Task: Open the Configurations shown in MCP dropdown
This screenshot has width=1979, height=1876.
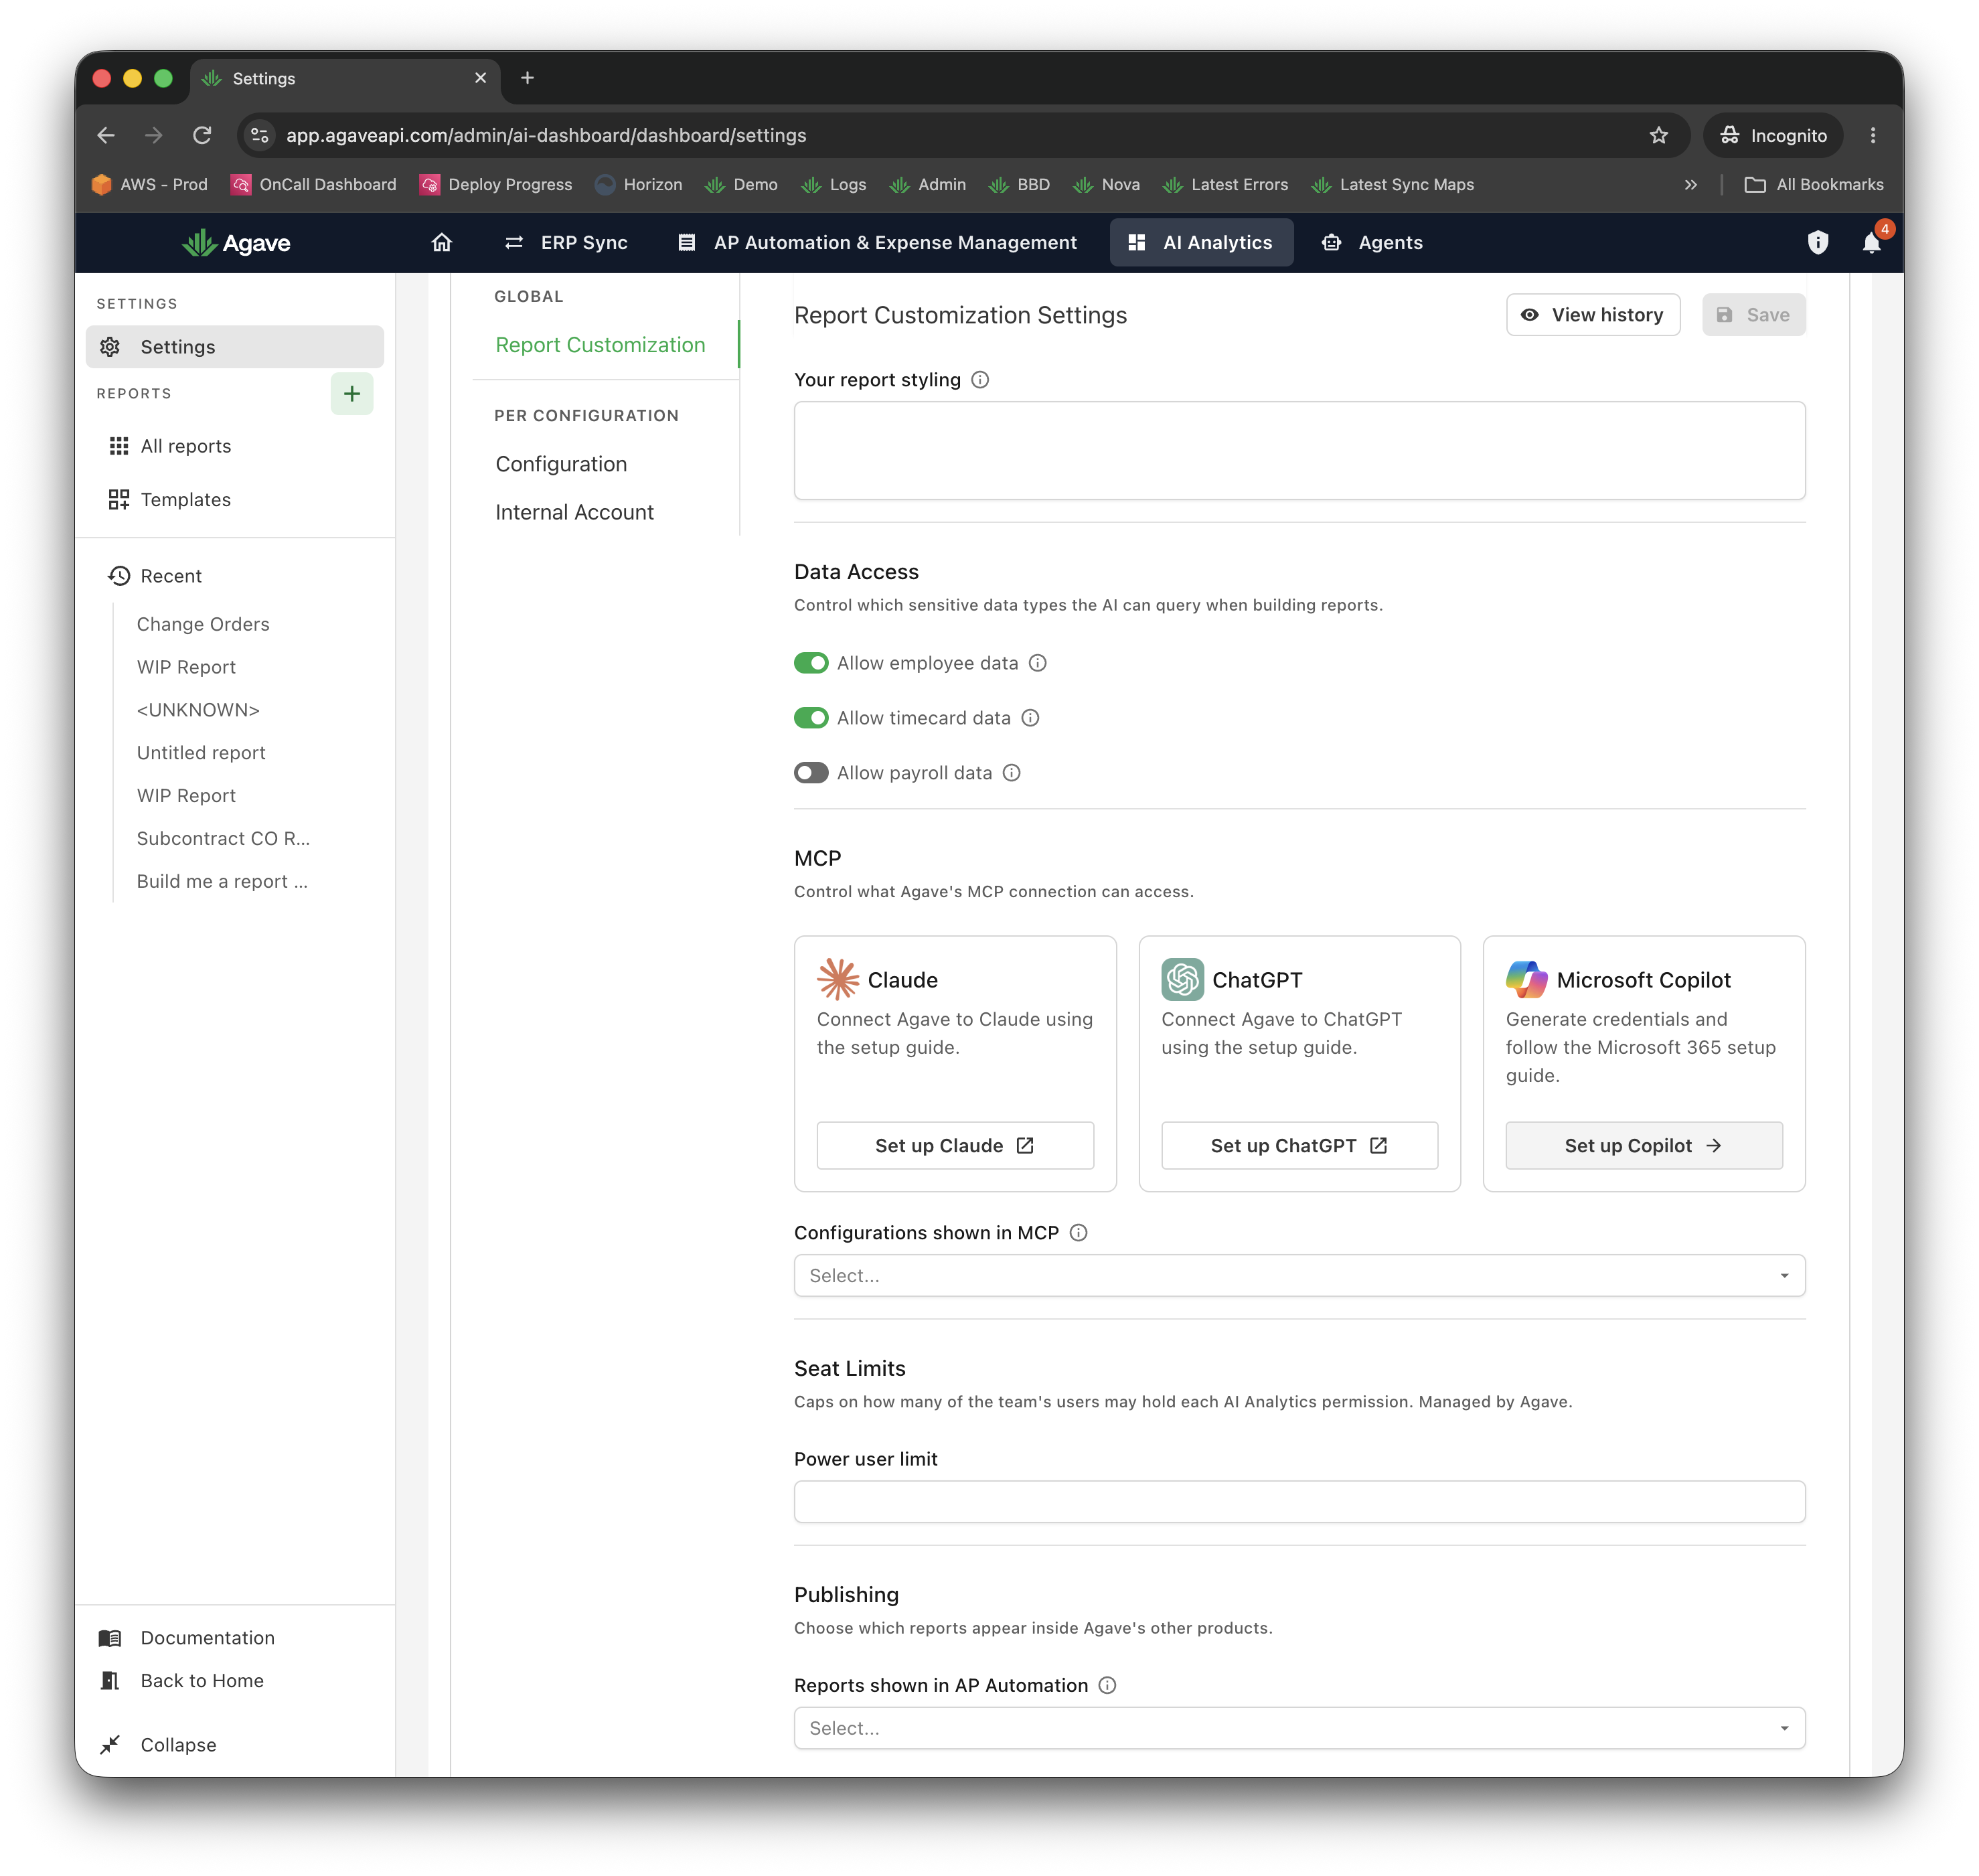Action: coord(1299,1276)
